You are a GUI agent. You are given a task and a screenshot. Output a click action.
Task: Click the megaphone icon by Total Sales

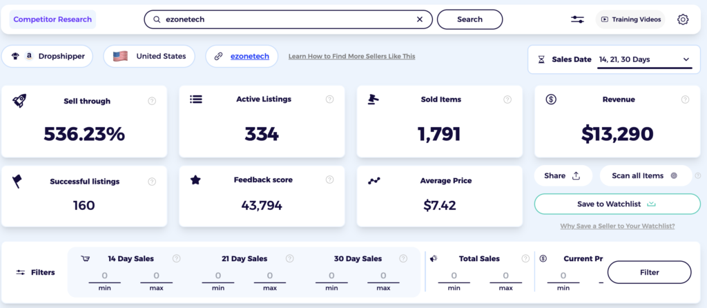[434, 259]
